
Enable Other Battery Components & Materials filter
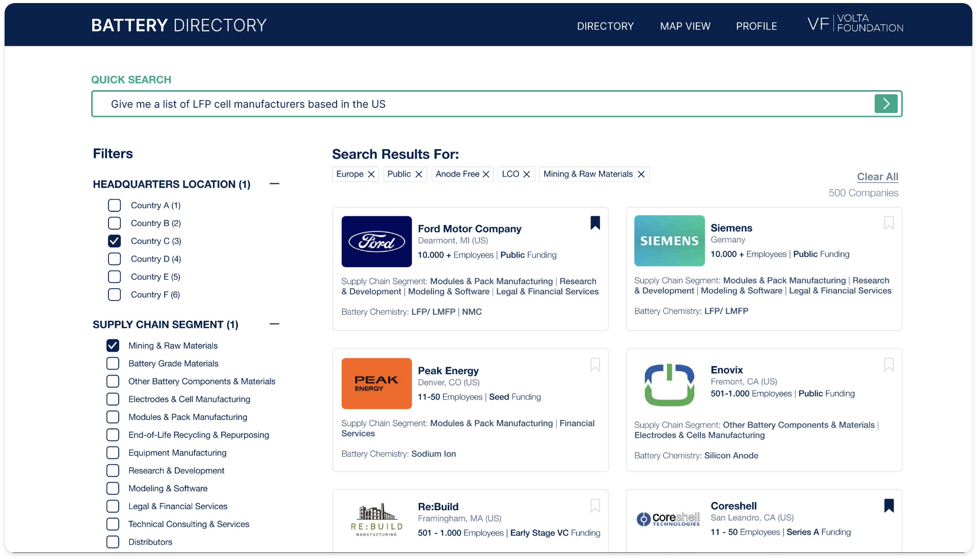pos(113,381)
